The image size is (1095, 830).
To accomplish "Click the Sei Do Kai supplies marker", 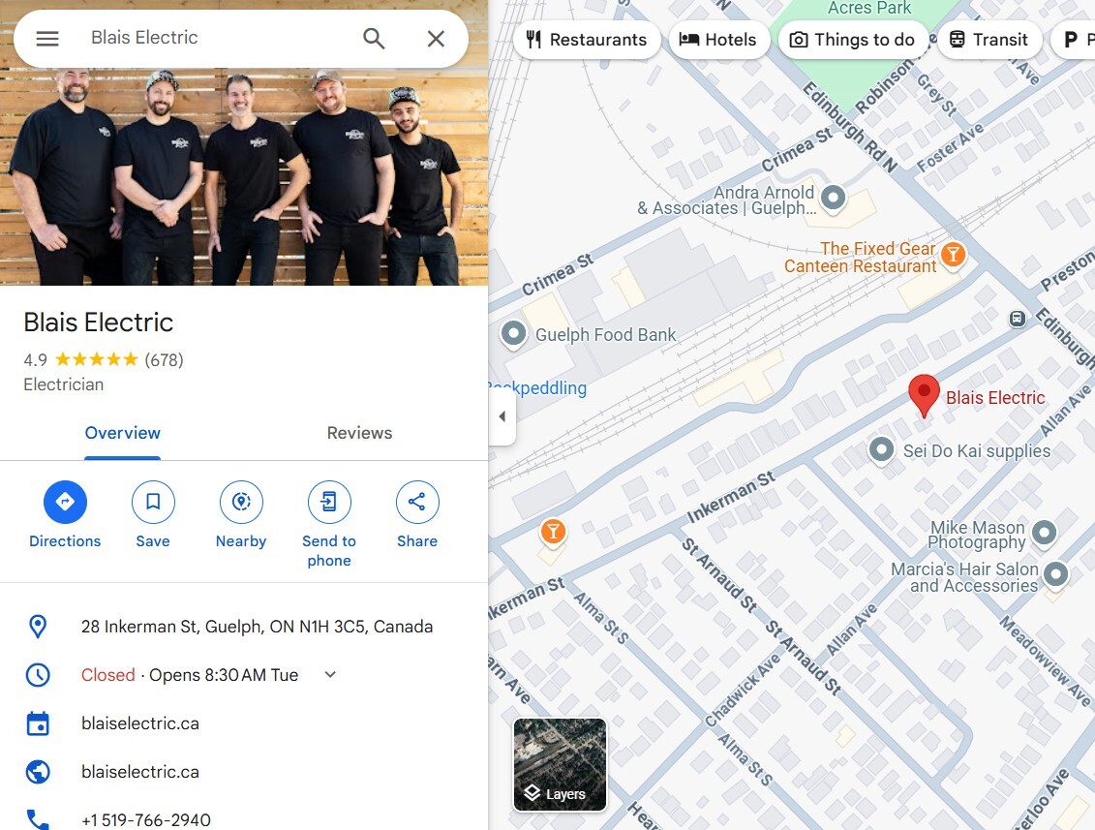I will 881,449.
